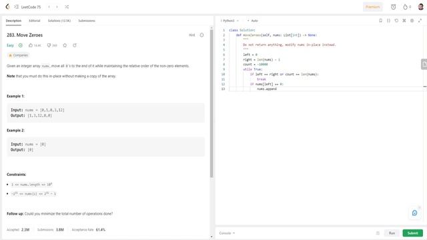Image resolution: width=427 pixels, height=240 pixels.
Task: Open the user profile avatar
Action: (x=421, y=7)
